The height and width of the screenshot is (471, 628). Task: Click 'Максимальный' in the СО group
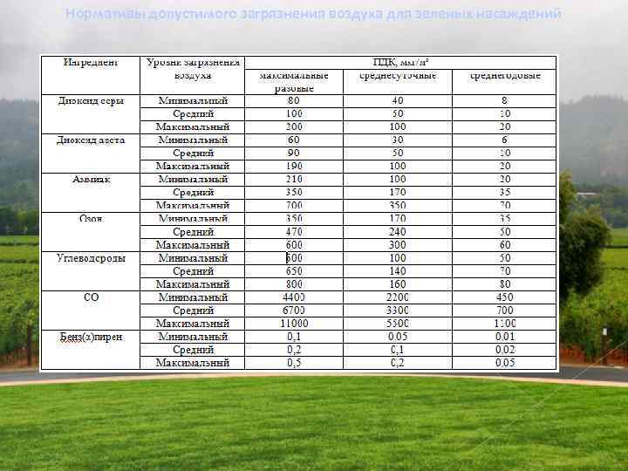pos(193,324)
